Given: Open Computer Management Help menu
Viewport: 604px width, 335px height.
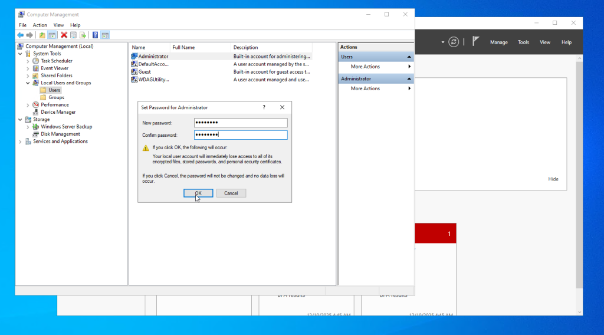Looking at the screenshot, I should pyautogui.click(x=75, y=25).
